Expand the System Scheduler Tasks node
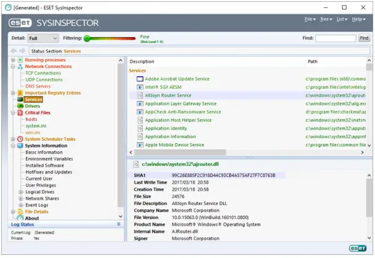 click(13, 139)
